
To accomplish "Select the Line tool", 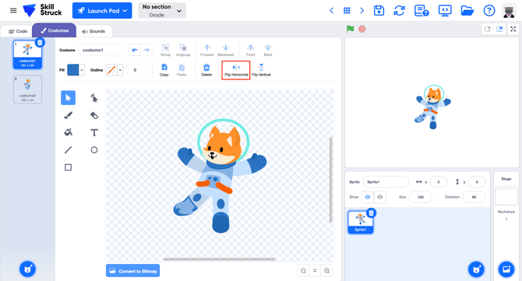I will pos(68,150).
